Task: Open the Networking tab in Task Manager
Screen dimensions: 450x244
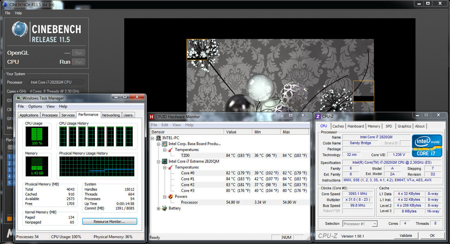Action: tap(111, 115)
